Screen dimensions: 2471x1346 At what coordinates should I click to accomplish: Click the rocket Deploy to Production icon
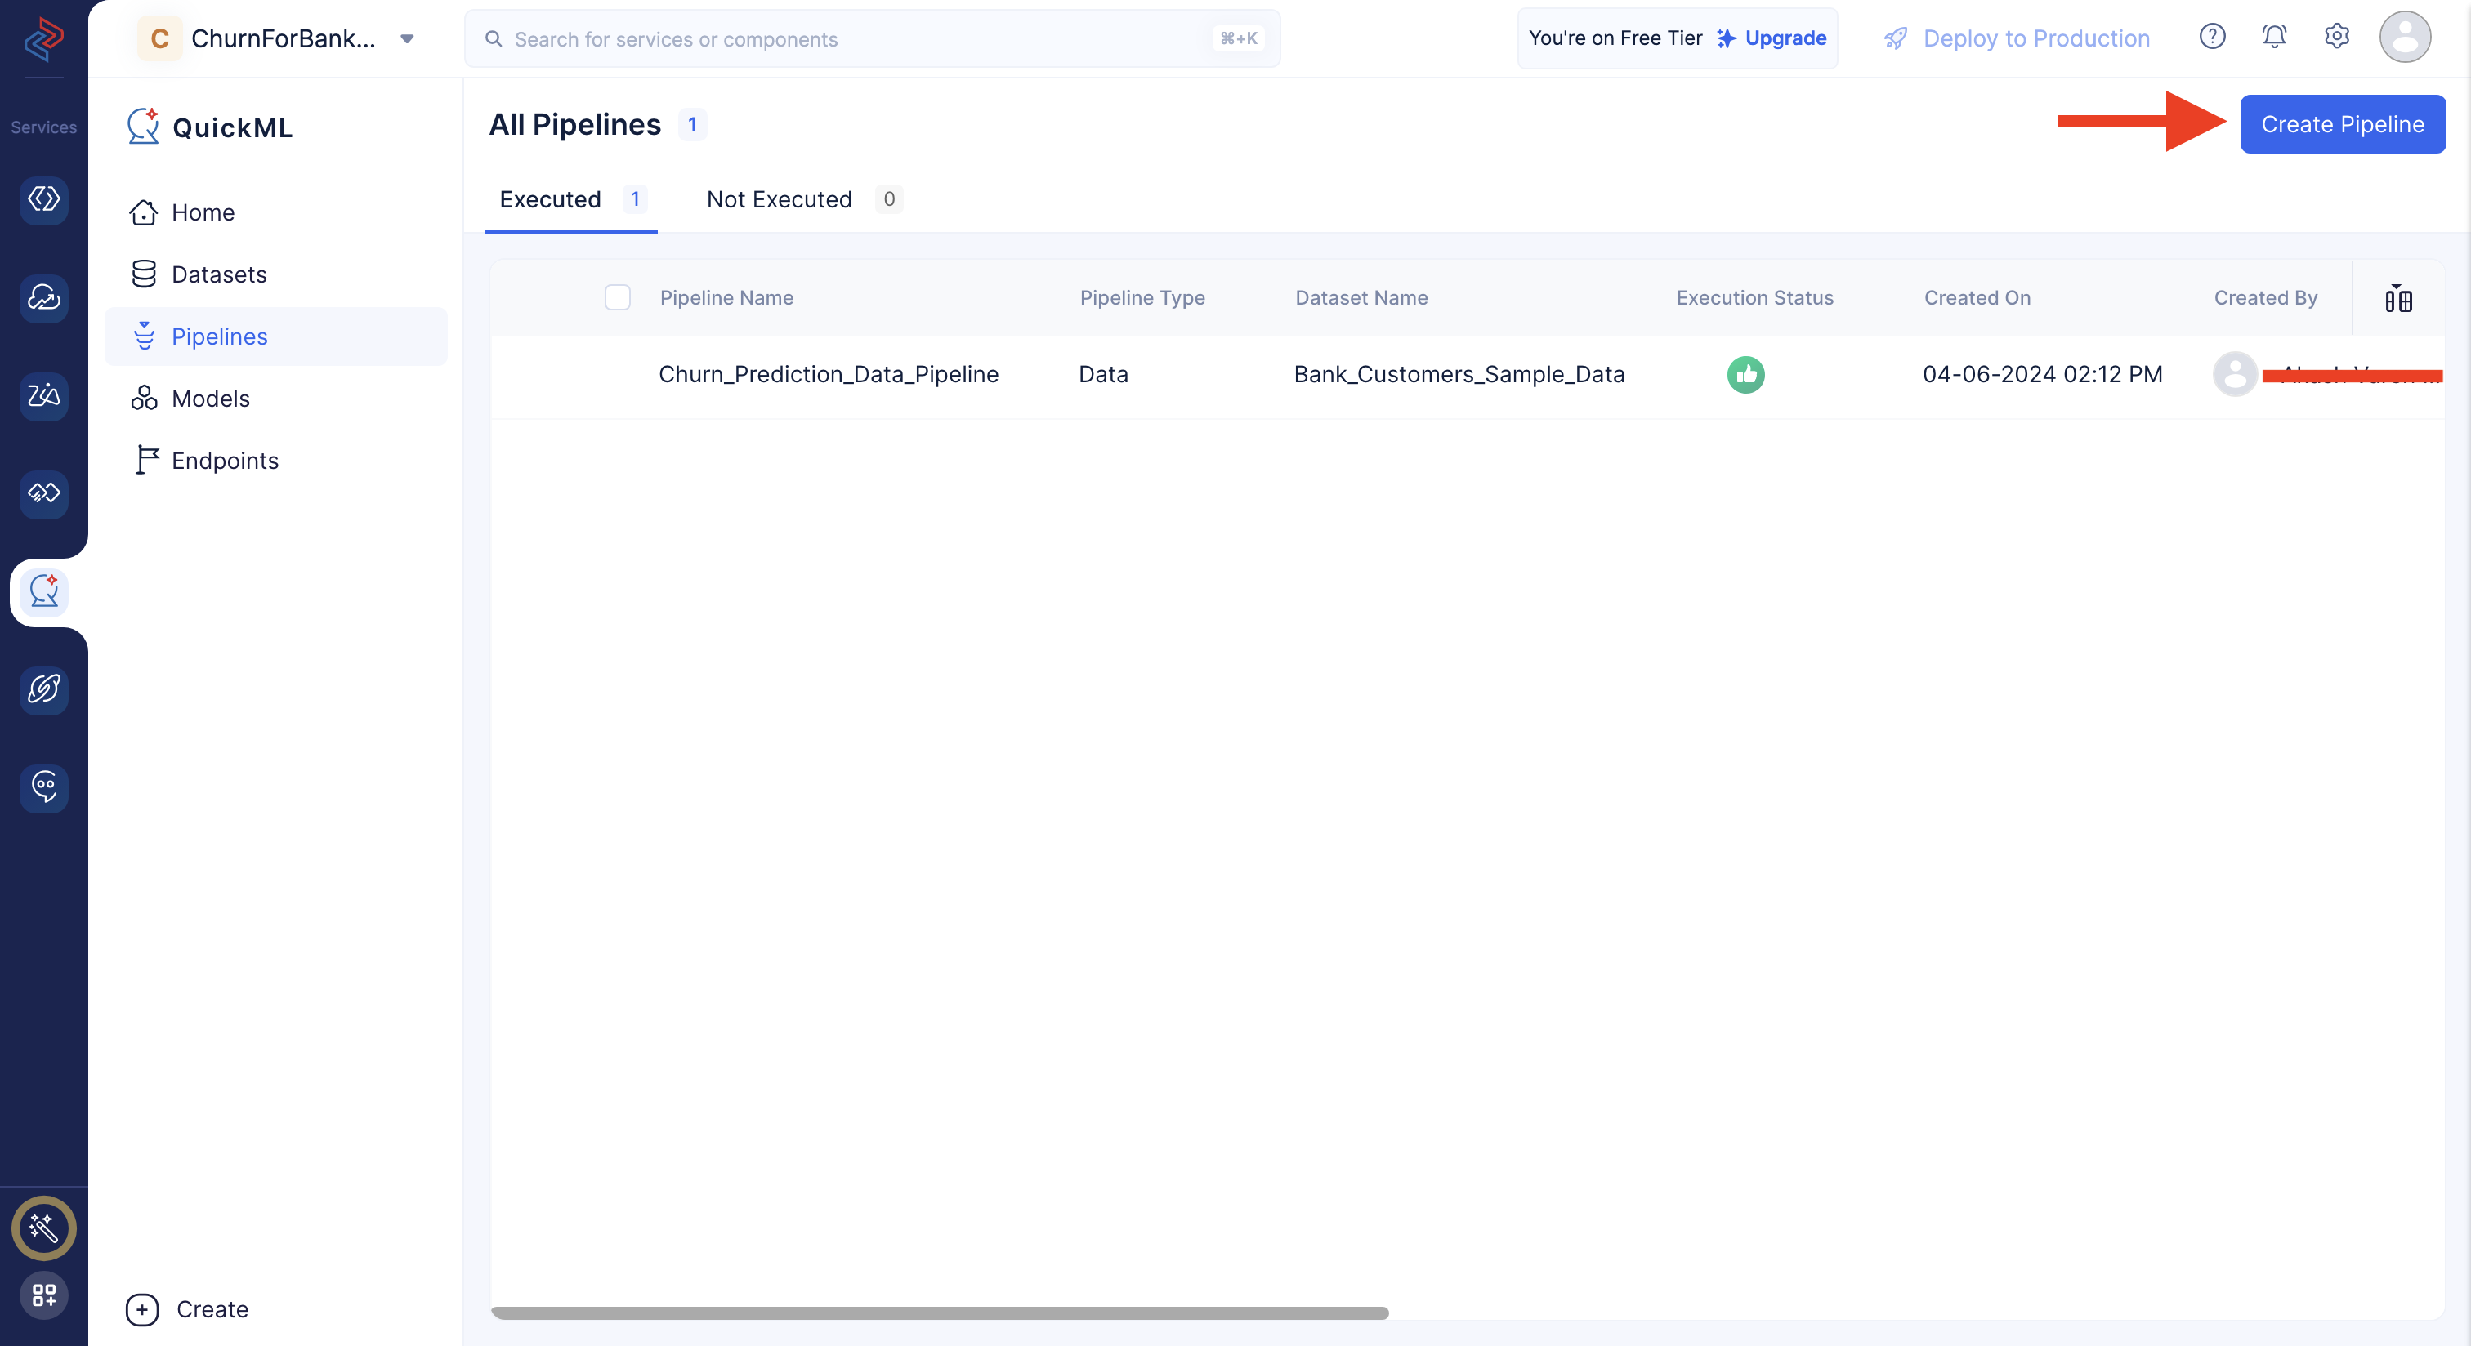[x=1896, y=37]
